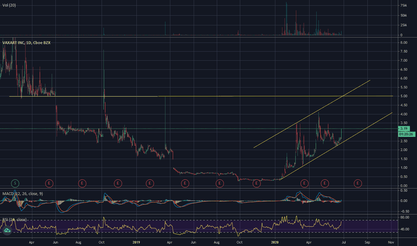Click the 2019 label on the time axis
The width and height of the screenshot is (417, 246).
tap(136, 242)
